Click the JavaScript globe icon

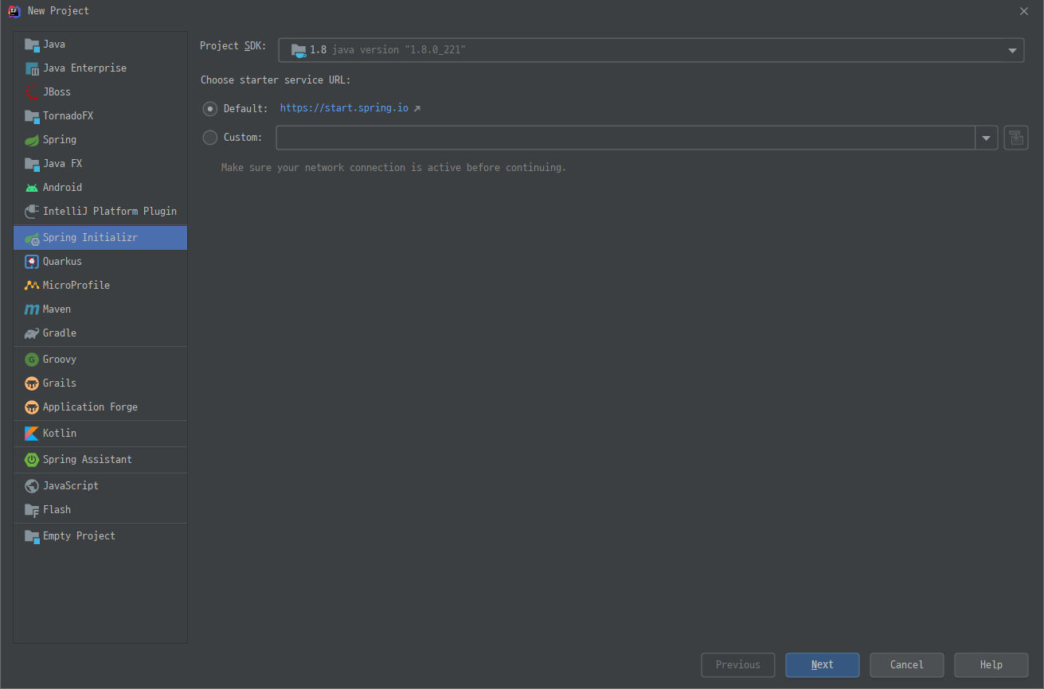[32, 486]
